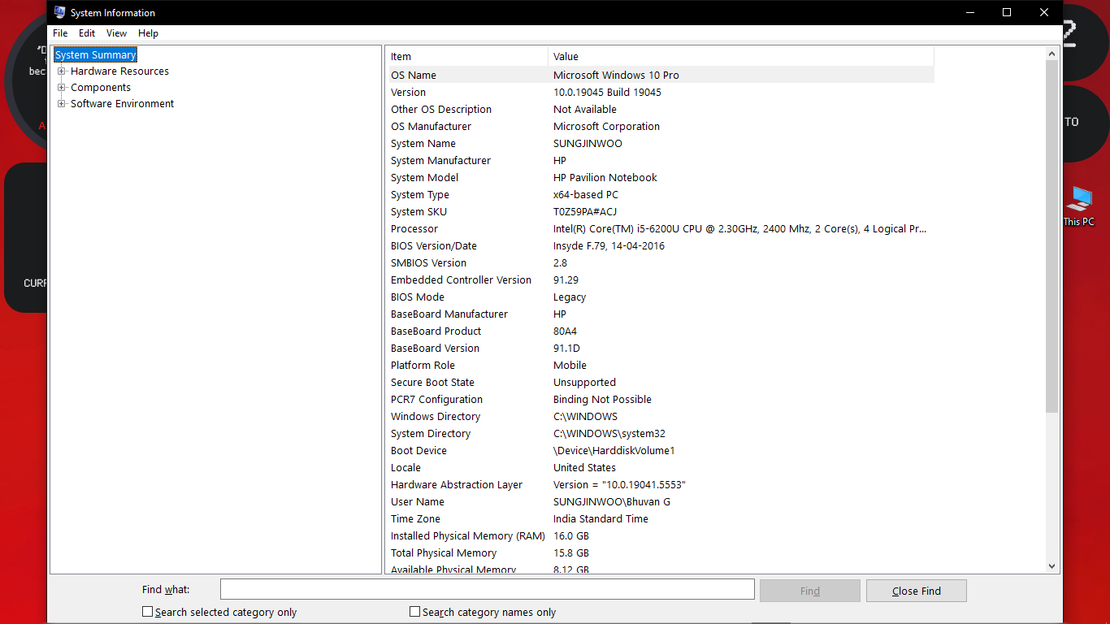Select the Secure Boot State item
The image size is (1110, 624).
coord(432,382)
